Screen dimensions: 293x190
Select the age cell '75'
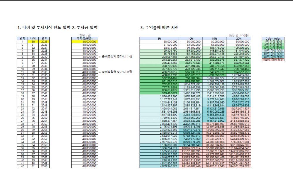click(33, 118)
